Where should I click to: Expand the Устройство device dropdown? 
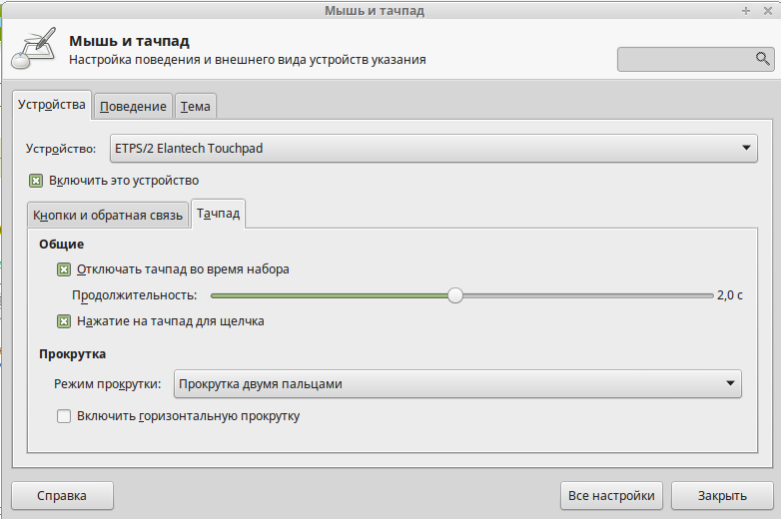point(431,149)
